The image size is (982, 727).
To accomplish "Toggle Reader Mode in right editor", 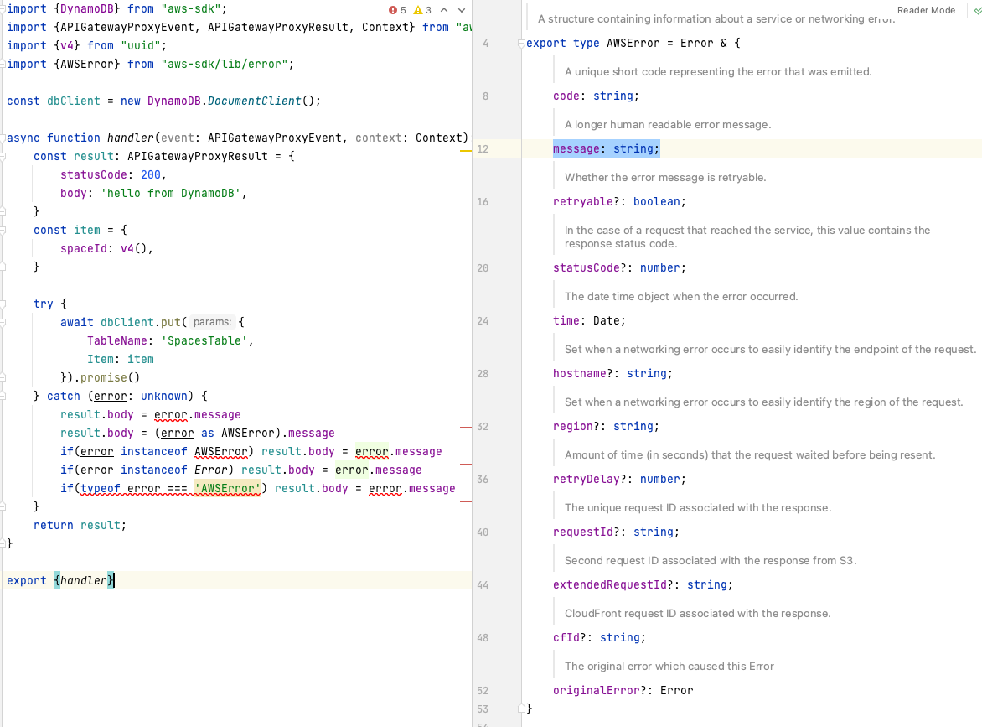I will pos(926,10).
